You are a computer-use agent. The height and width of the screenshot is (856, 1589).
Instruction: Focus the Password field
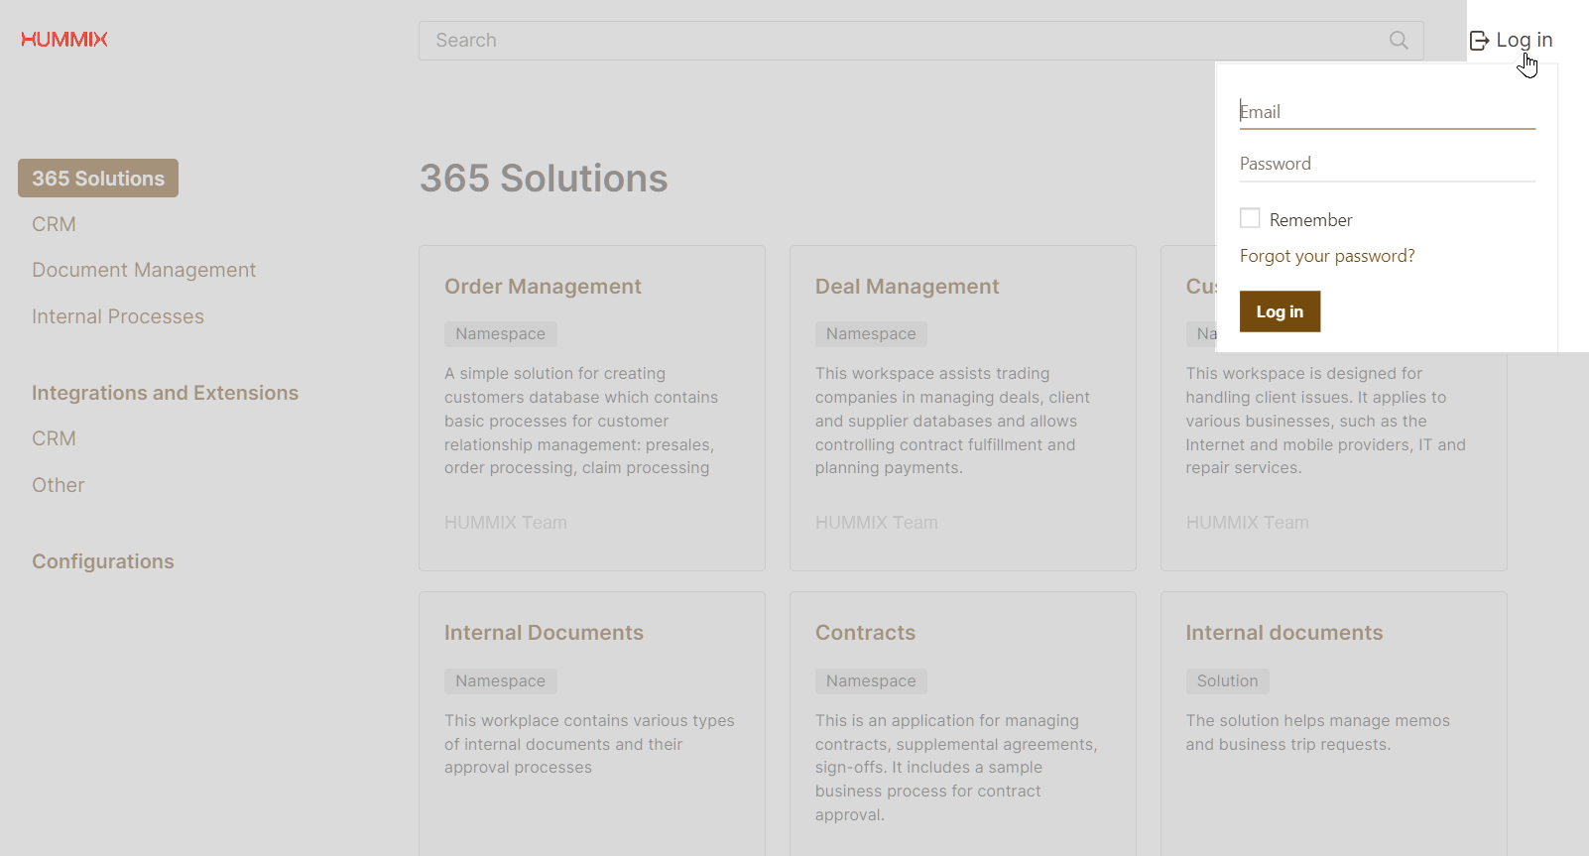click(1387, 164)
